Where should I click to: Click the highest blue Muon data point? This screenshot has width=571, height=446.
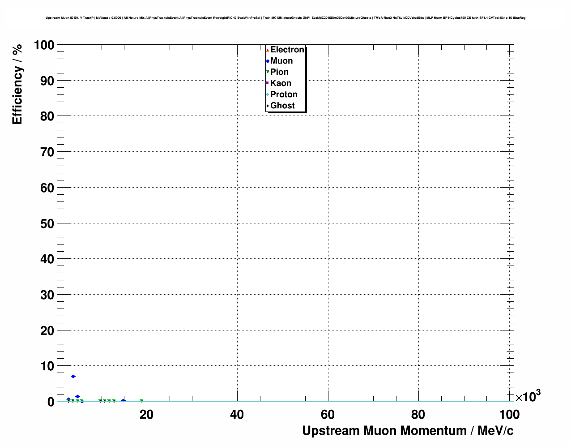tap(73, 376)
